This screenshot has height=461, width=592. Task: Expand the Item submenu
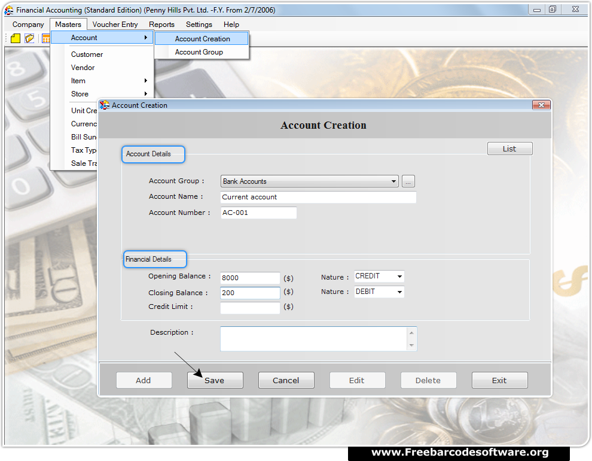pyautogui.click(x=102, y=81)
